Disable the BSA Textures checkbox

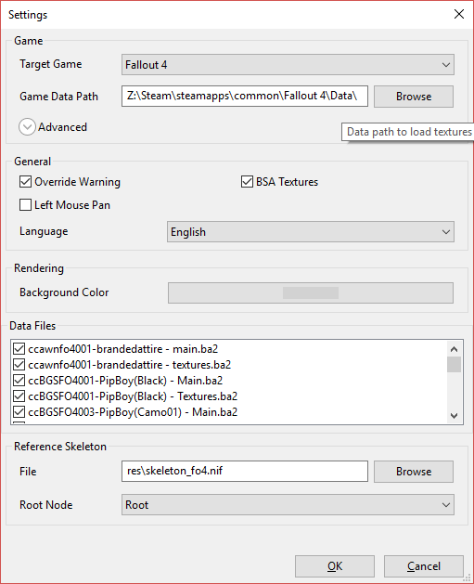pyautogui.click(x=247, y=182)
